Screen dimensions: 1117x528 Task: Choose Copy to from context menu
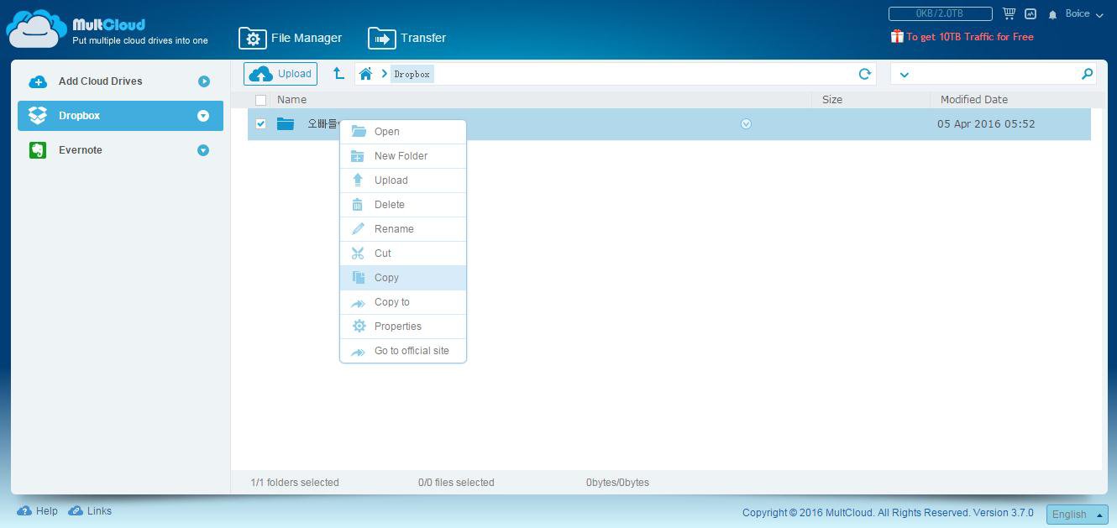pyautogui.click(x=403, y=302)
